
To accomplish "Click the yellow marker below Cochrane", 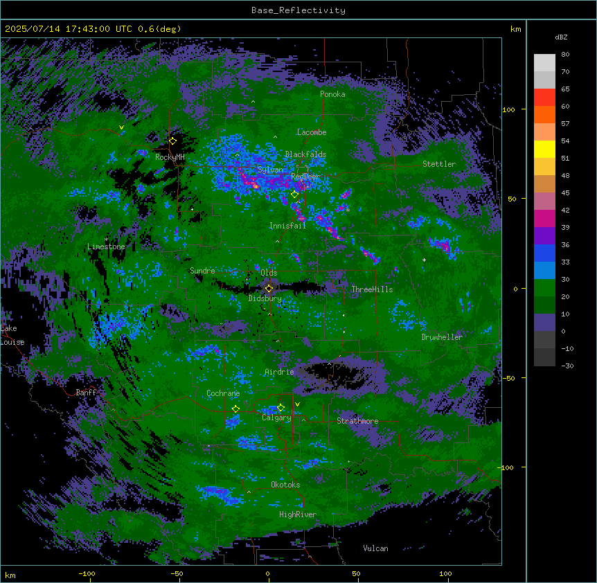I will (235, 409).
